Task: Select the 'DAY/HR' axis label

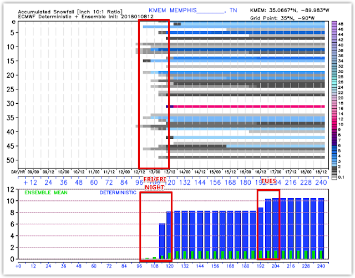Action: pyautogui.click(x=18, y=172)
